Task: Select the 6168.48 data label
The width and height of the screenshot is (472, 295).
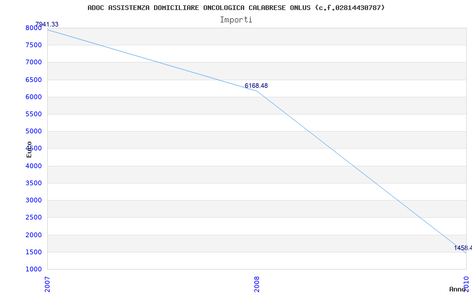Action: tap(256, 86)
